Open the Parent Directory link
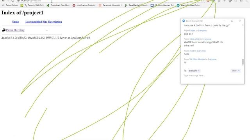The image size is (250, 140). 15,30
